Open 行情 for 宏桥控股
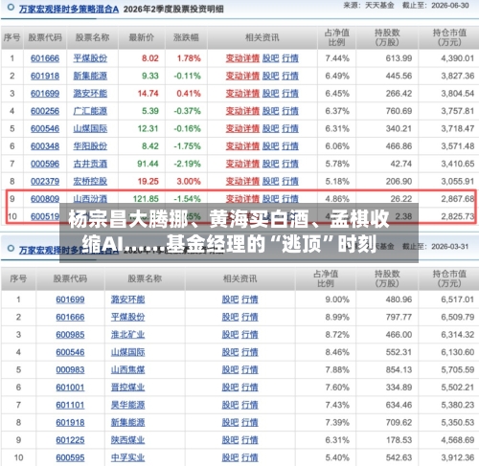The width and height of the screenshot is (479, 466). [290, 181]
